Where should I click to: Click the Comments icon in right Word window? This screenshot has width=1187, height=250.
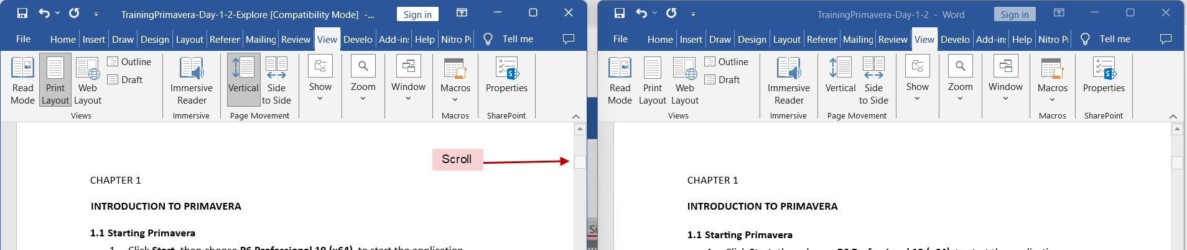point(1165,39)
